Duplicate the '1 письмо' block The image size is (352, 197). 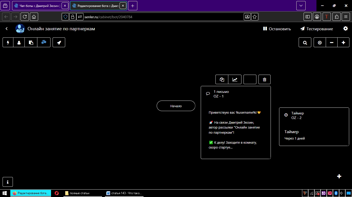click(x=222, y=80)
